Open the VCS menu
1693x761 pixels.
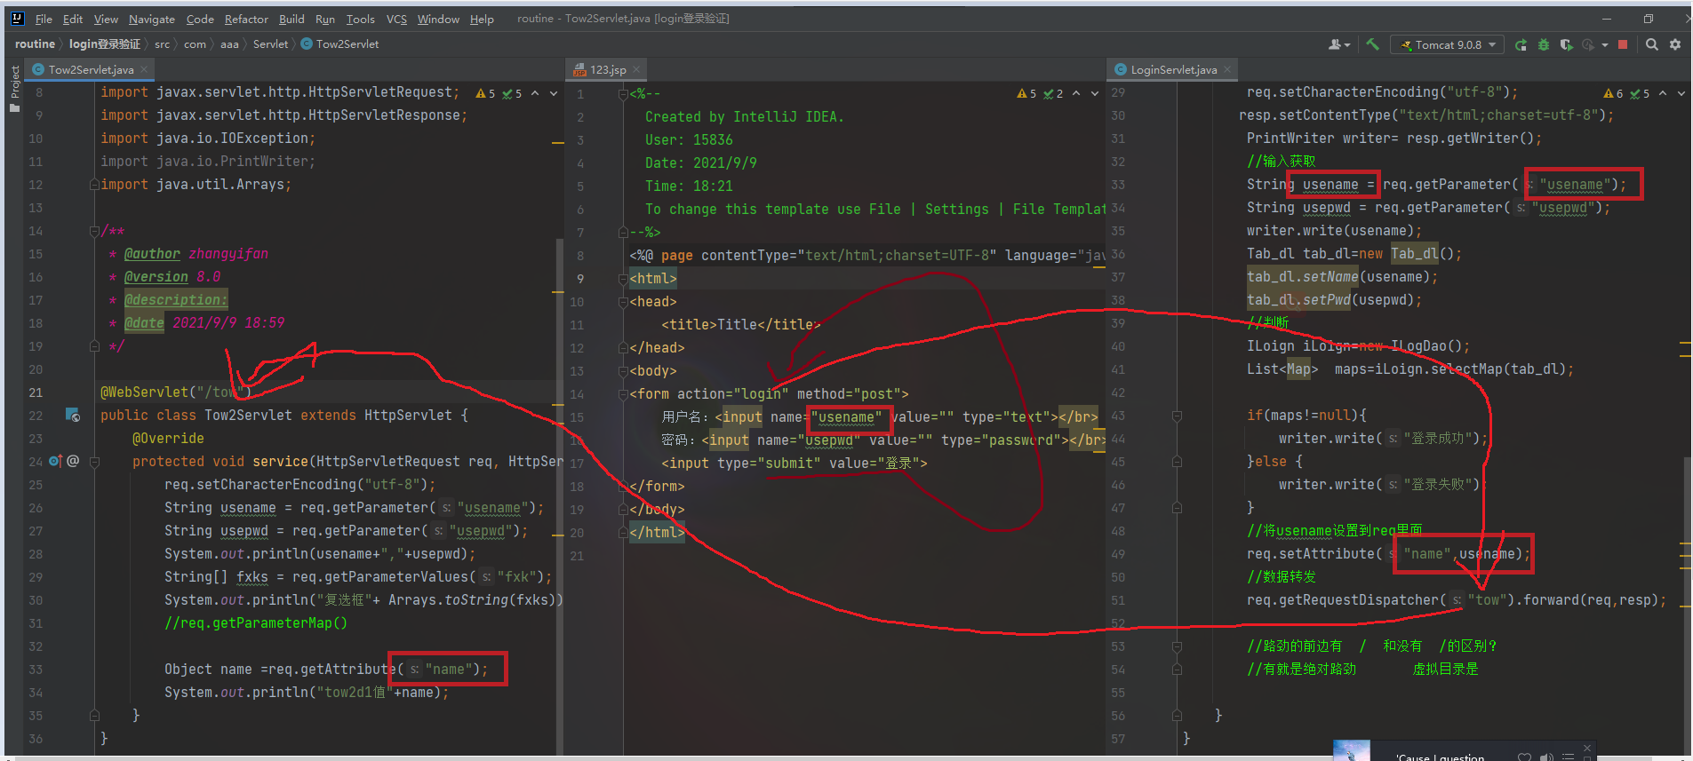(396, 19)
